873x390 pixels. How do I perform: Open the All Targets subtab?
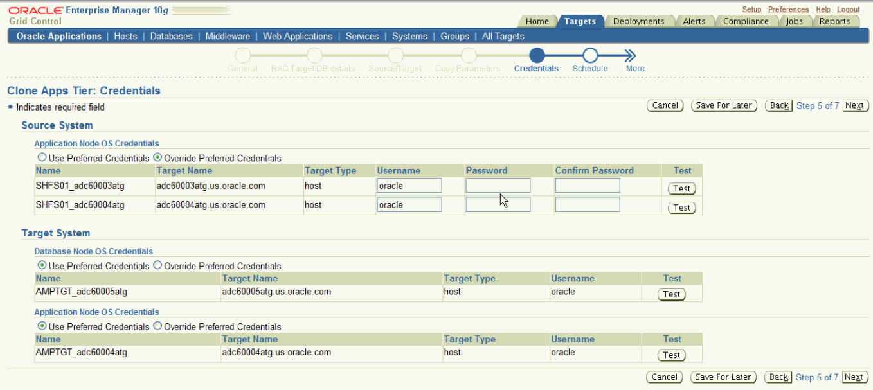(x=503, y=36)
